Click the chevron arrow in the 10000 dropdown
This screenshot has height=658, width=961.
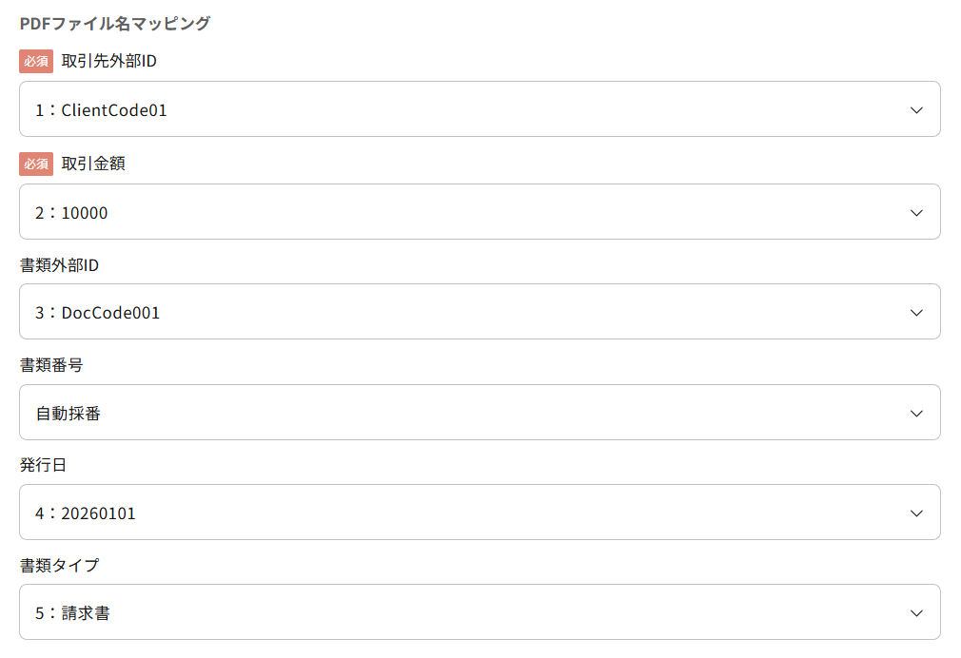pyautogui.click(x=916, y=212)
